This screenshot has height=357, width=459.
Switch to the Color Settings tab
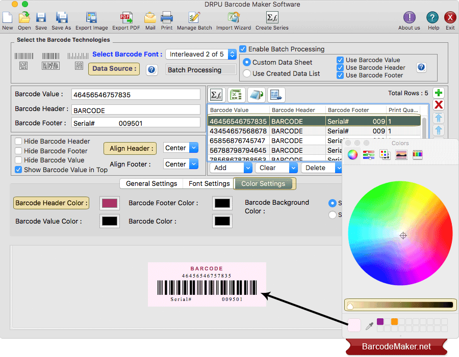point(264,184)
